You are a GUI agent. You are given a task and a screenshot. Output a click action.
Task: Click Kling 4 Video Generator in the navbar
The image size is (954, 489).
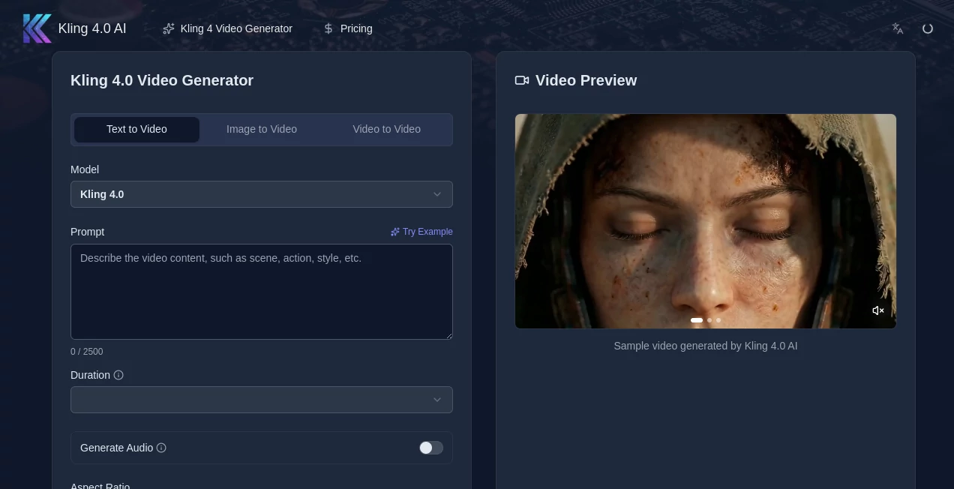(x=236, y=28)
